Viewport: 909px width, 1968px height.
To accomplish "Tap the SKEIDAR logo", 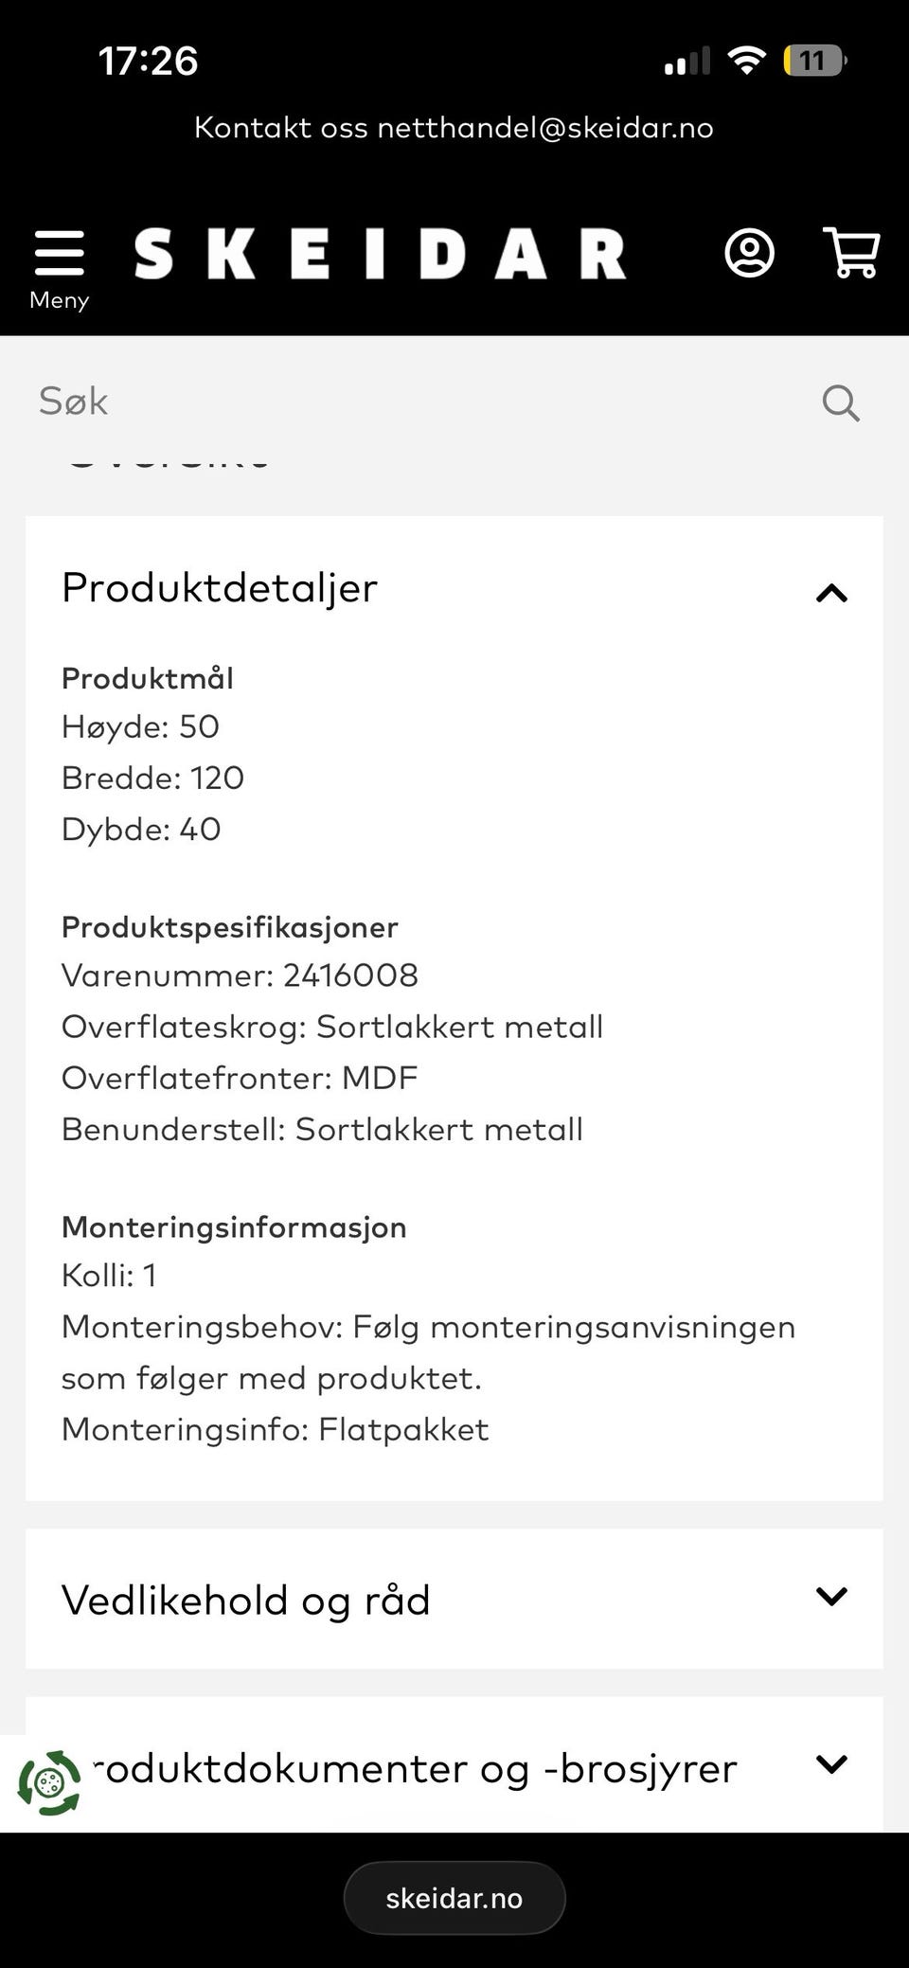I will [380, 254].
